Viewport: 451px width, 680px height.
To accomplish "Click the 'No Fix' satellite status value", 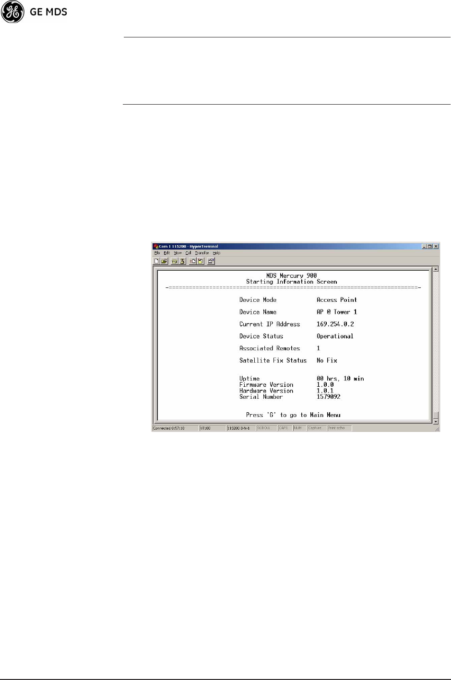I will pos(327,360).
